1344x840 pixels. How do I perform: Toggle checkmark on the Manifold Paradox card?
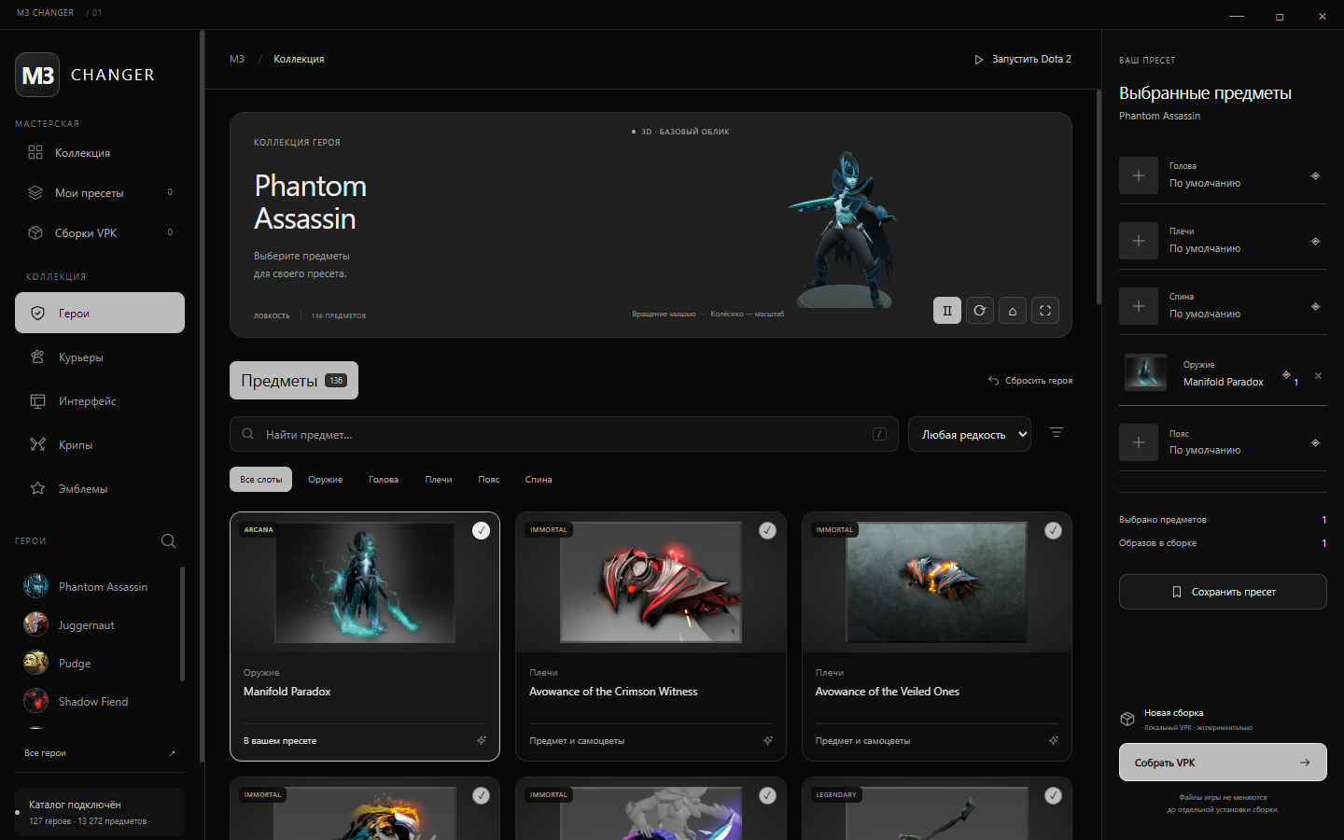click(481, 530)
